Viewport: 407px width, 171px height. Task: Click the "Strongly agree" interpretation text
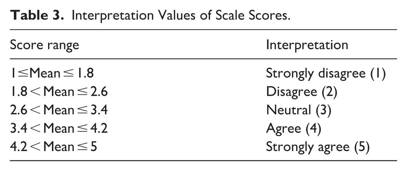(x=309, y=147)
